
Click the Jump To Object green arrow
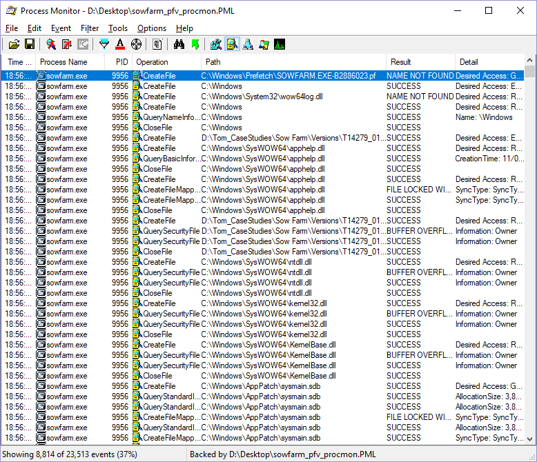(x=195, y=44)
